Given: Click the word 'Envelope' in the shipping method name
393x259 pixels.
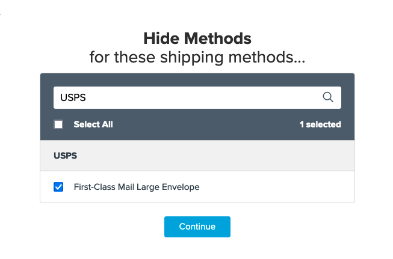Looking at the screenshot, I should tap(181, 187).
